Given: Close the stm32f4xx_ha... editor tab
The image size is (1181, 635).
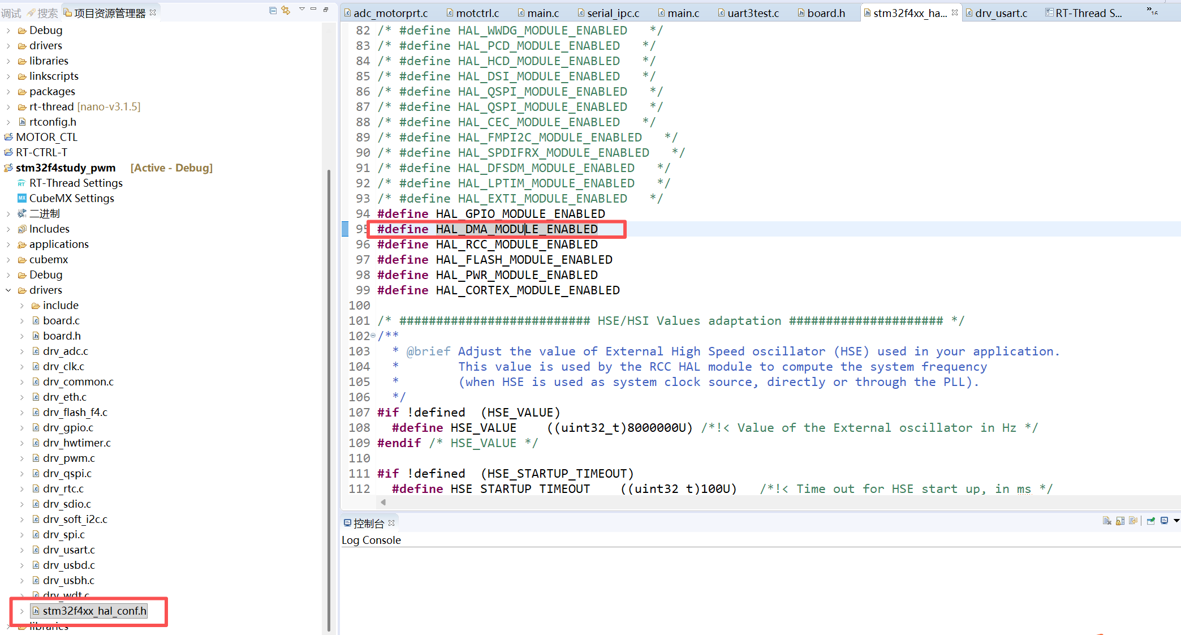Looking at the screenshot, I should coord(955,12).
